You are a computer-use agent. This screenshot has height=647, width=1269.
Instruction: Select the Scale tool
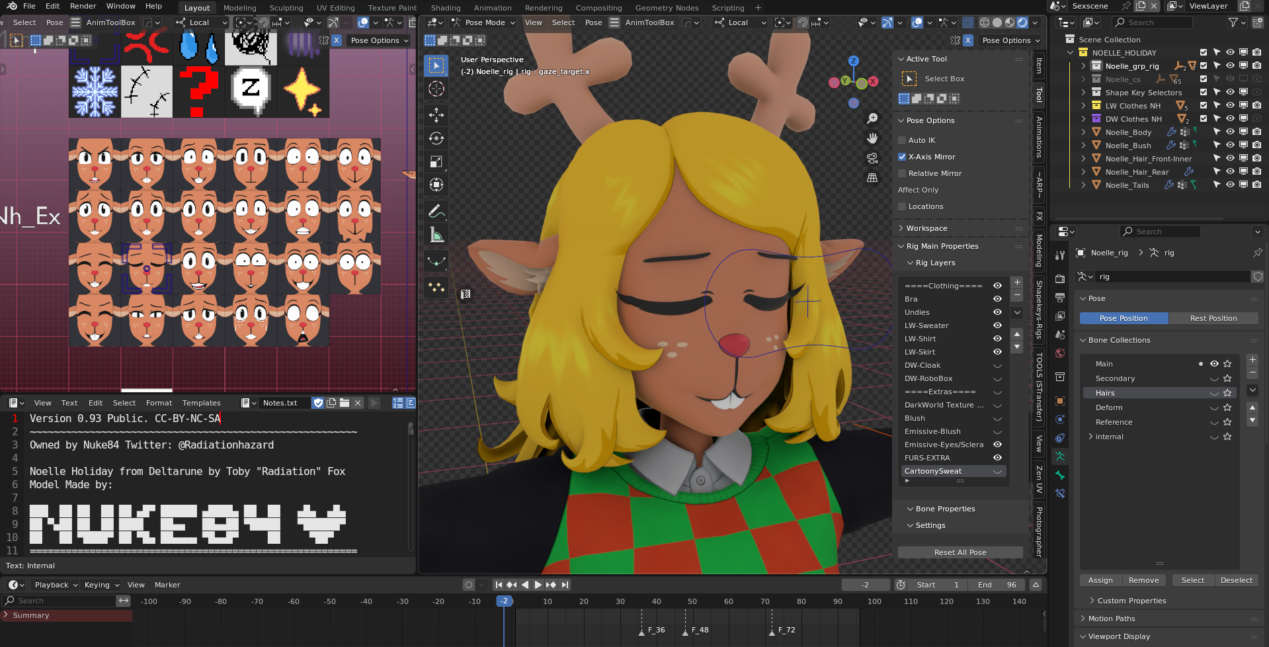(x=436, y=161)
